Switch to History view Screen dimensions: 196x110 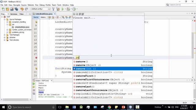click(x=43, y=17)
